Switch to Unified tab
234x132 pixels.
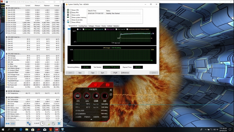tap(110, 26)
